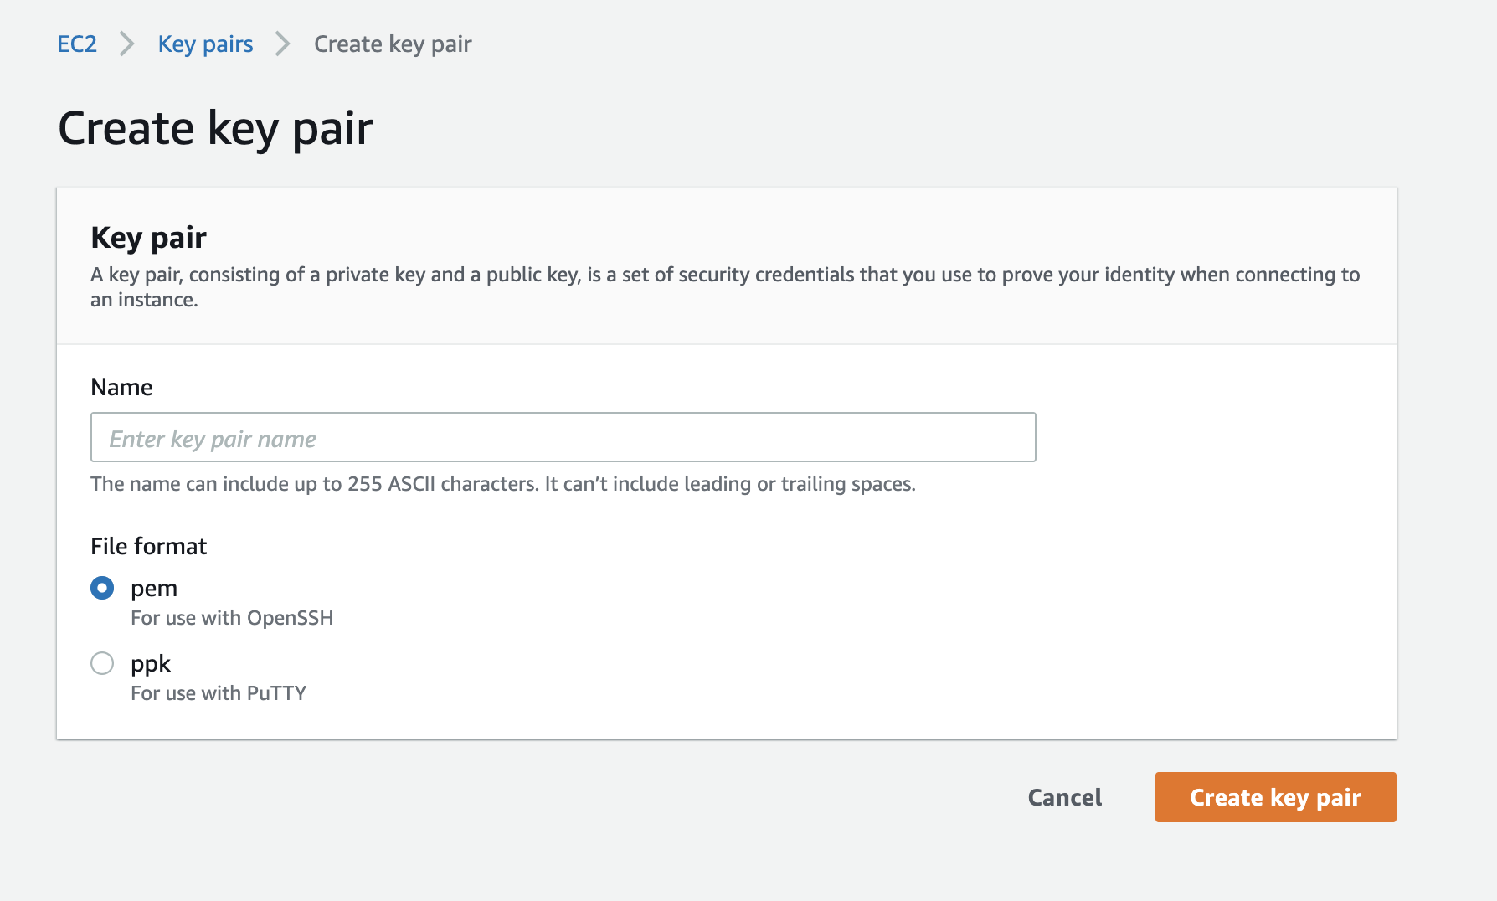The width and height of the screenshot is (1497, 901).
Task: Click the key pair name input field
Action: [x=563, y=437]
